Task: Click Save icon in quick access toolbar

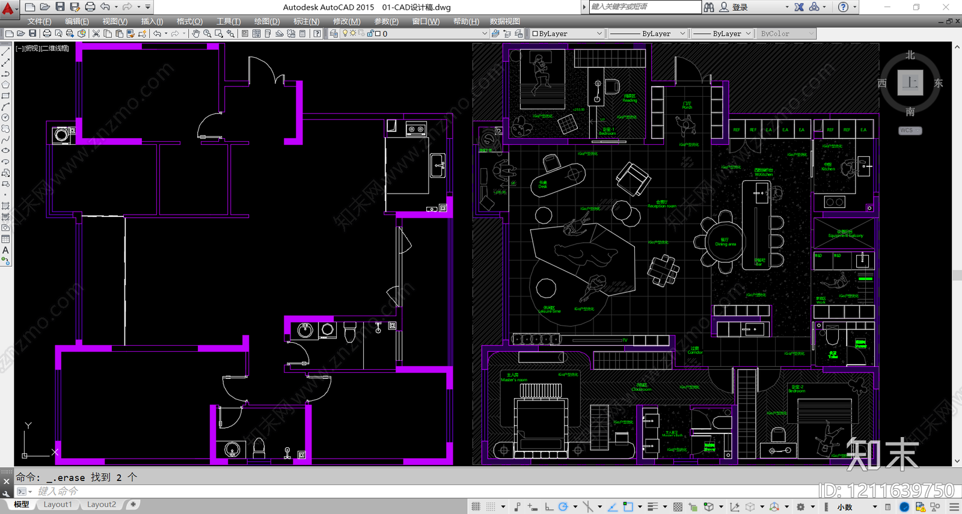Action: [x=60, y=7]
